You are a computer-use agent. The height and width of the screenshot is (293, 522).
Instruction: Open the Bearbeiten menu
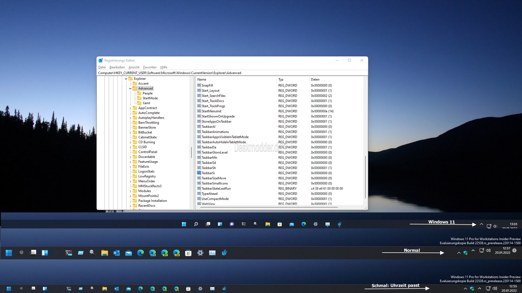coord(117,67)
